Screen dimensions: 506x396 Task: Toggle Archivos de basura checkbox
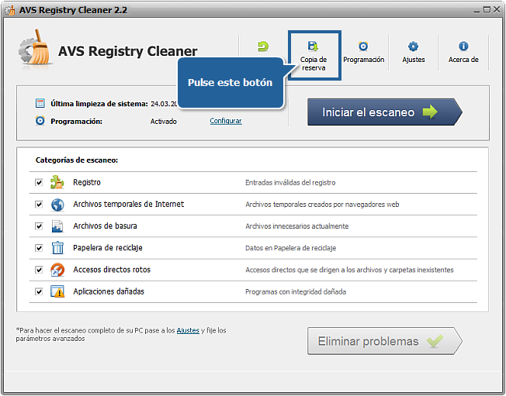(x=39, y=226)
